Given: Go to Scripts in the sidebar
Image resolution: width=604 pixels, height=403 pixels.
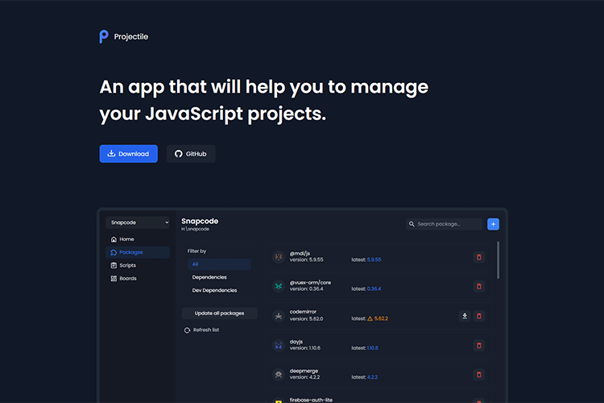Looking at the screenshot, I should tap(127, 265).
